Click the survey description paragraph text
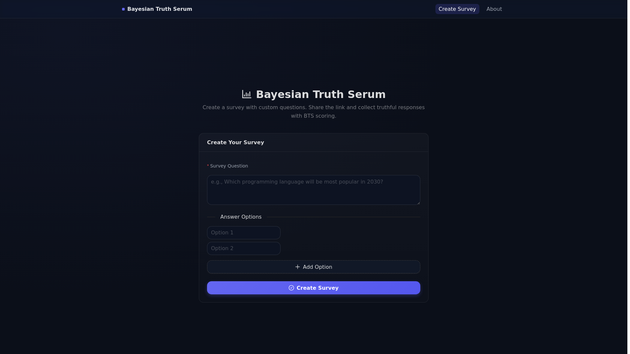Viewport: 630px width, 354px height. point(313,111)
